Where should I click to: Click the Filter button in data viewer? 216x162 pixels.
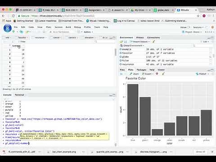[x=21, y=41]
